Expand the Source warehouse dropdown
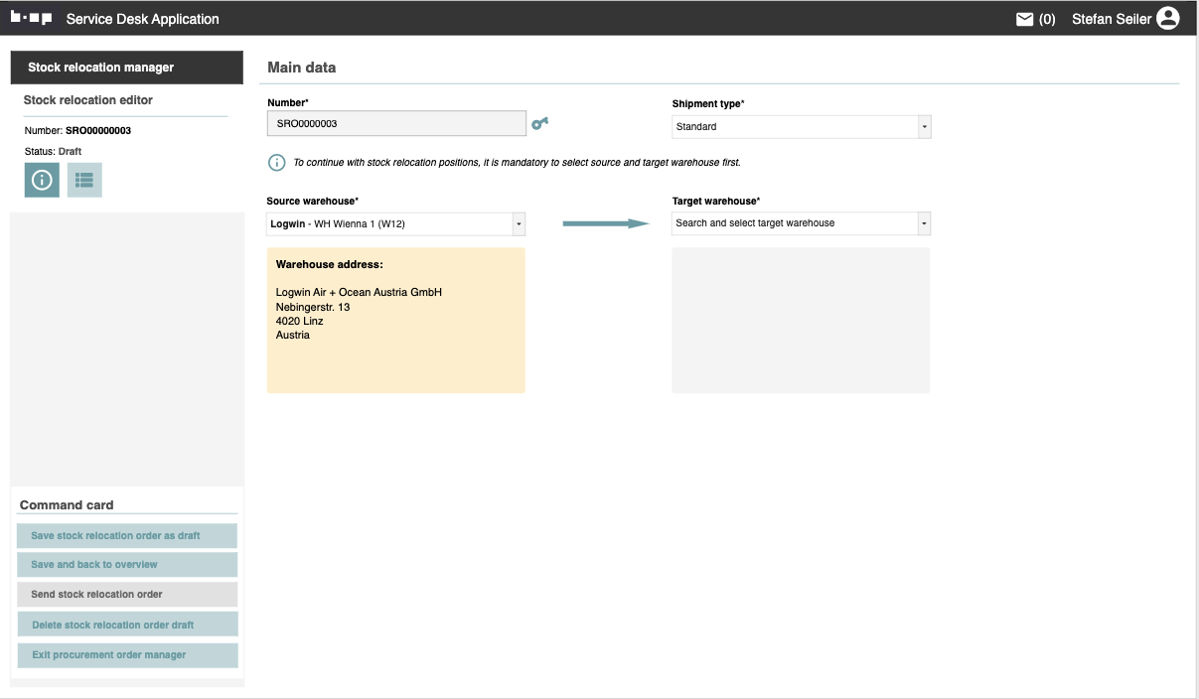Image resolution: width=1199 pixels, height=699 pixels. pyautogui.click(x=518, y=224)
